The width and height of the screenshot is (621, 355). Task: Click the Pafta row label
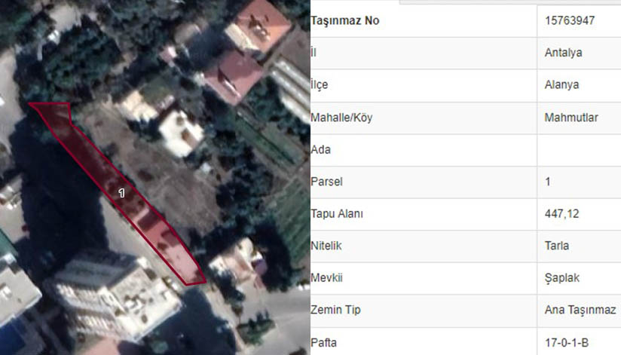[323, 342]
